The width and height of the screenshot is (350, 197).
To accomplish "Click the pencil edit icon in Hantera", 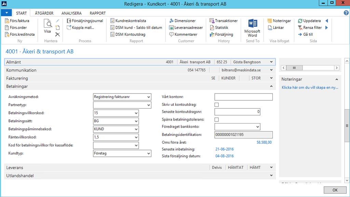I will click(x=57, y=21).
